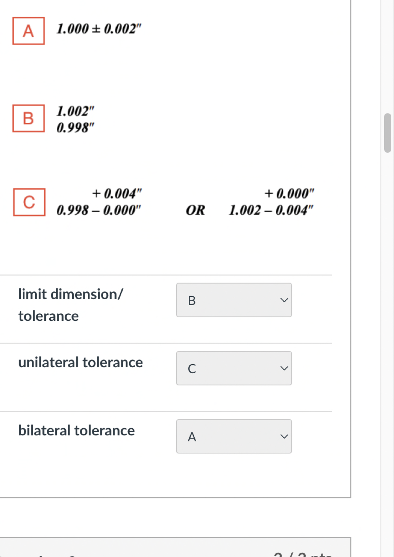Click the "limit dimension/ tolerance" label

coord(71,305)
